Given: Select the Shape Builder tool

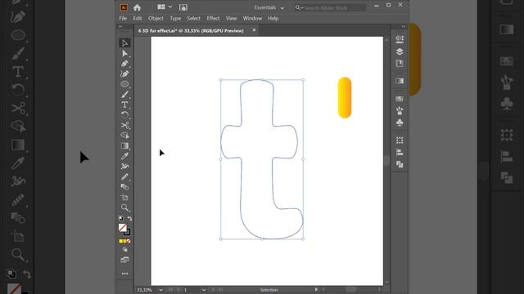Looking at the screenshot, I should click(x=124, y=136).
